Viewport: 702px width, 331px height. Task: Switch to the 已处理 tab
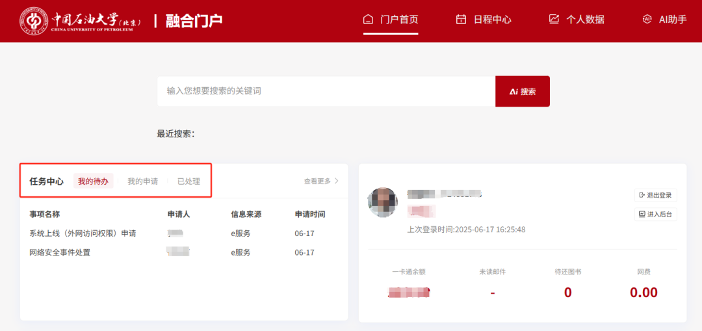[x=188, y=181]
